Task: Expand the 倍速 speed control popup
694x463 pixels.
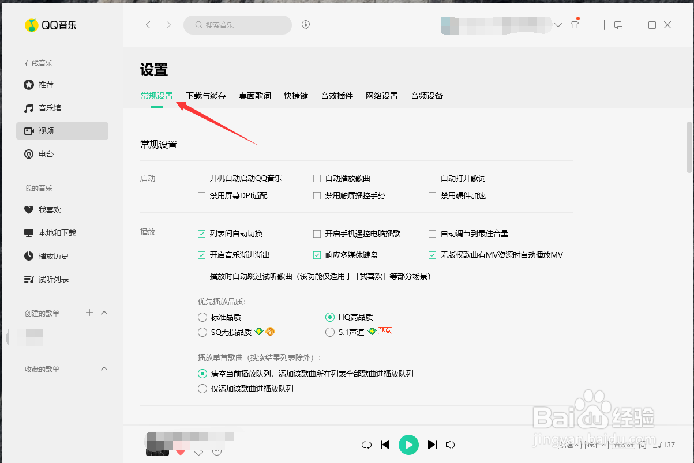Action: (x=569, y=445)
